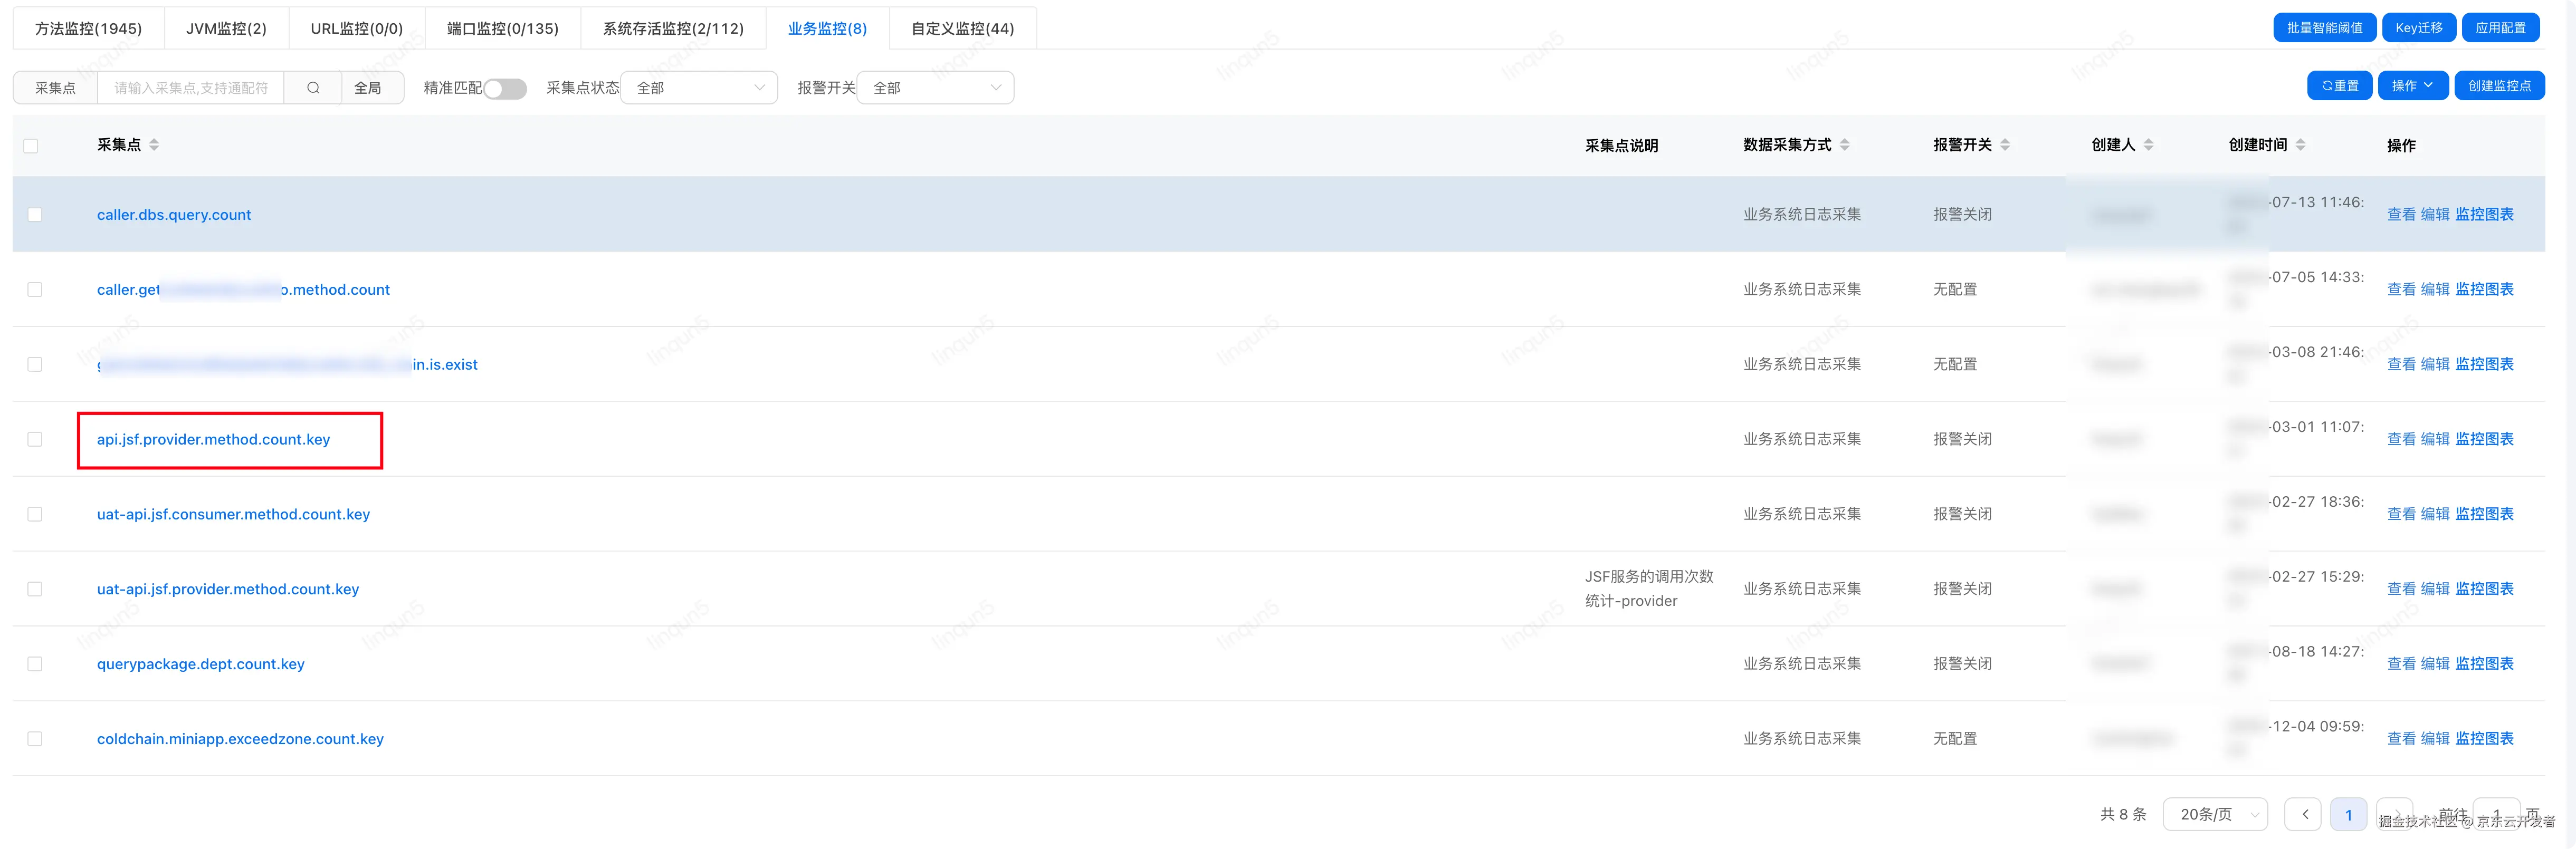Check the caller.dbs.query.count row checkbox
The width and height of the screenshot is (2576, 849).
point(35,215)
